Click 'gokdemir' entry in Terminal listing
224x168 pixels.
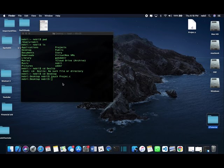61,58
